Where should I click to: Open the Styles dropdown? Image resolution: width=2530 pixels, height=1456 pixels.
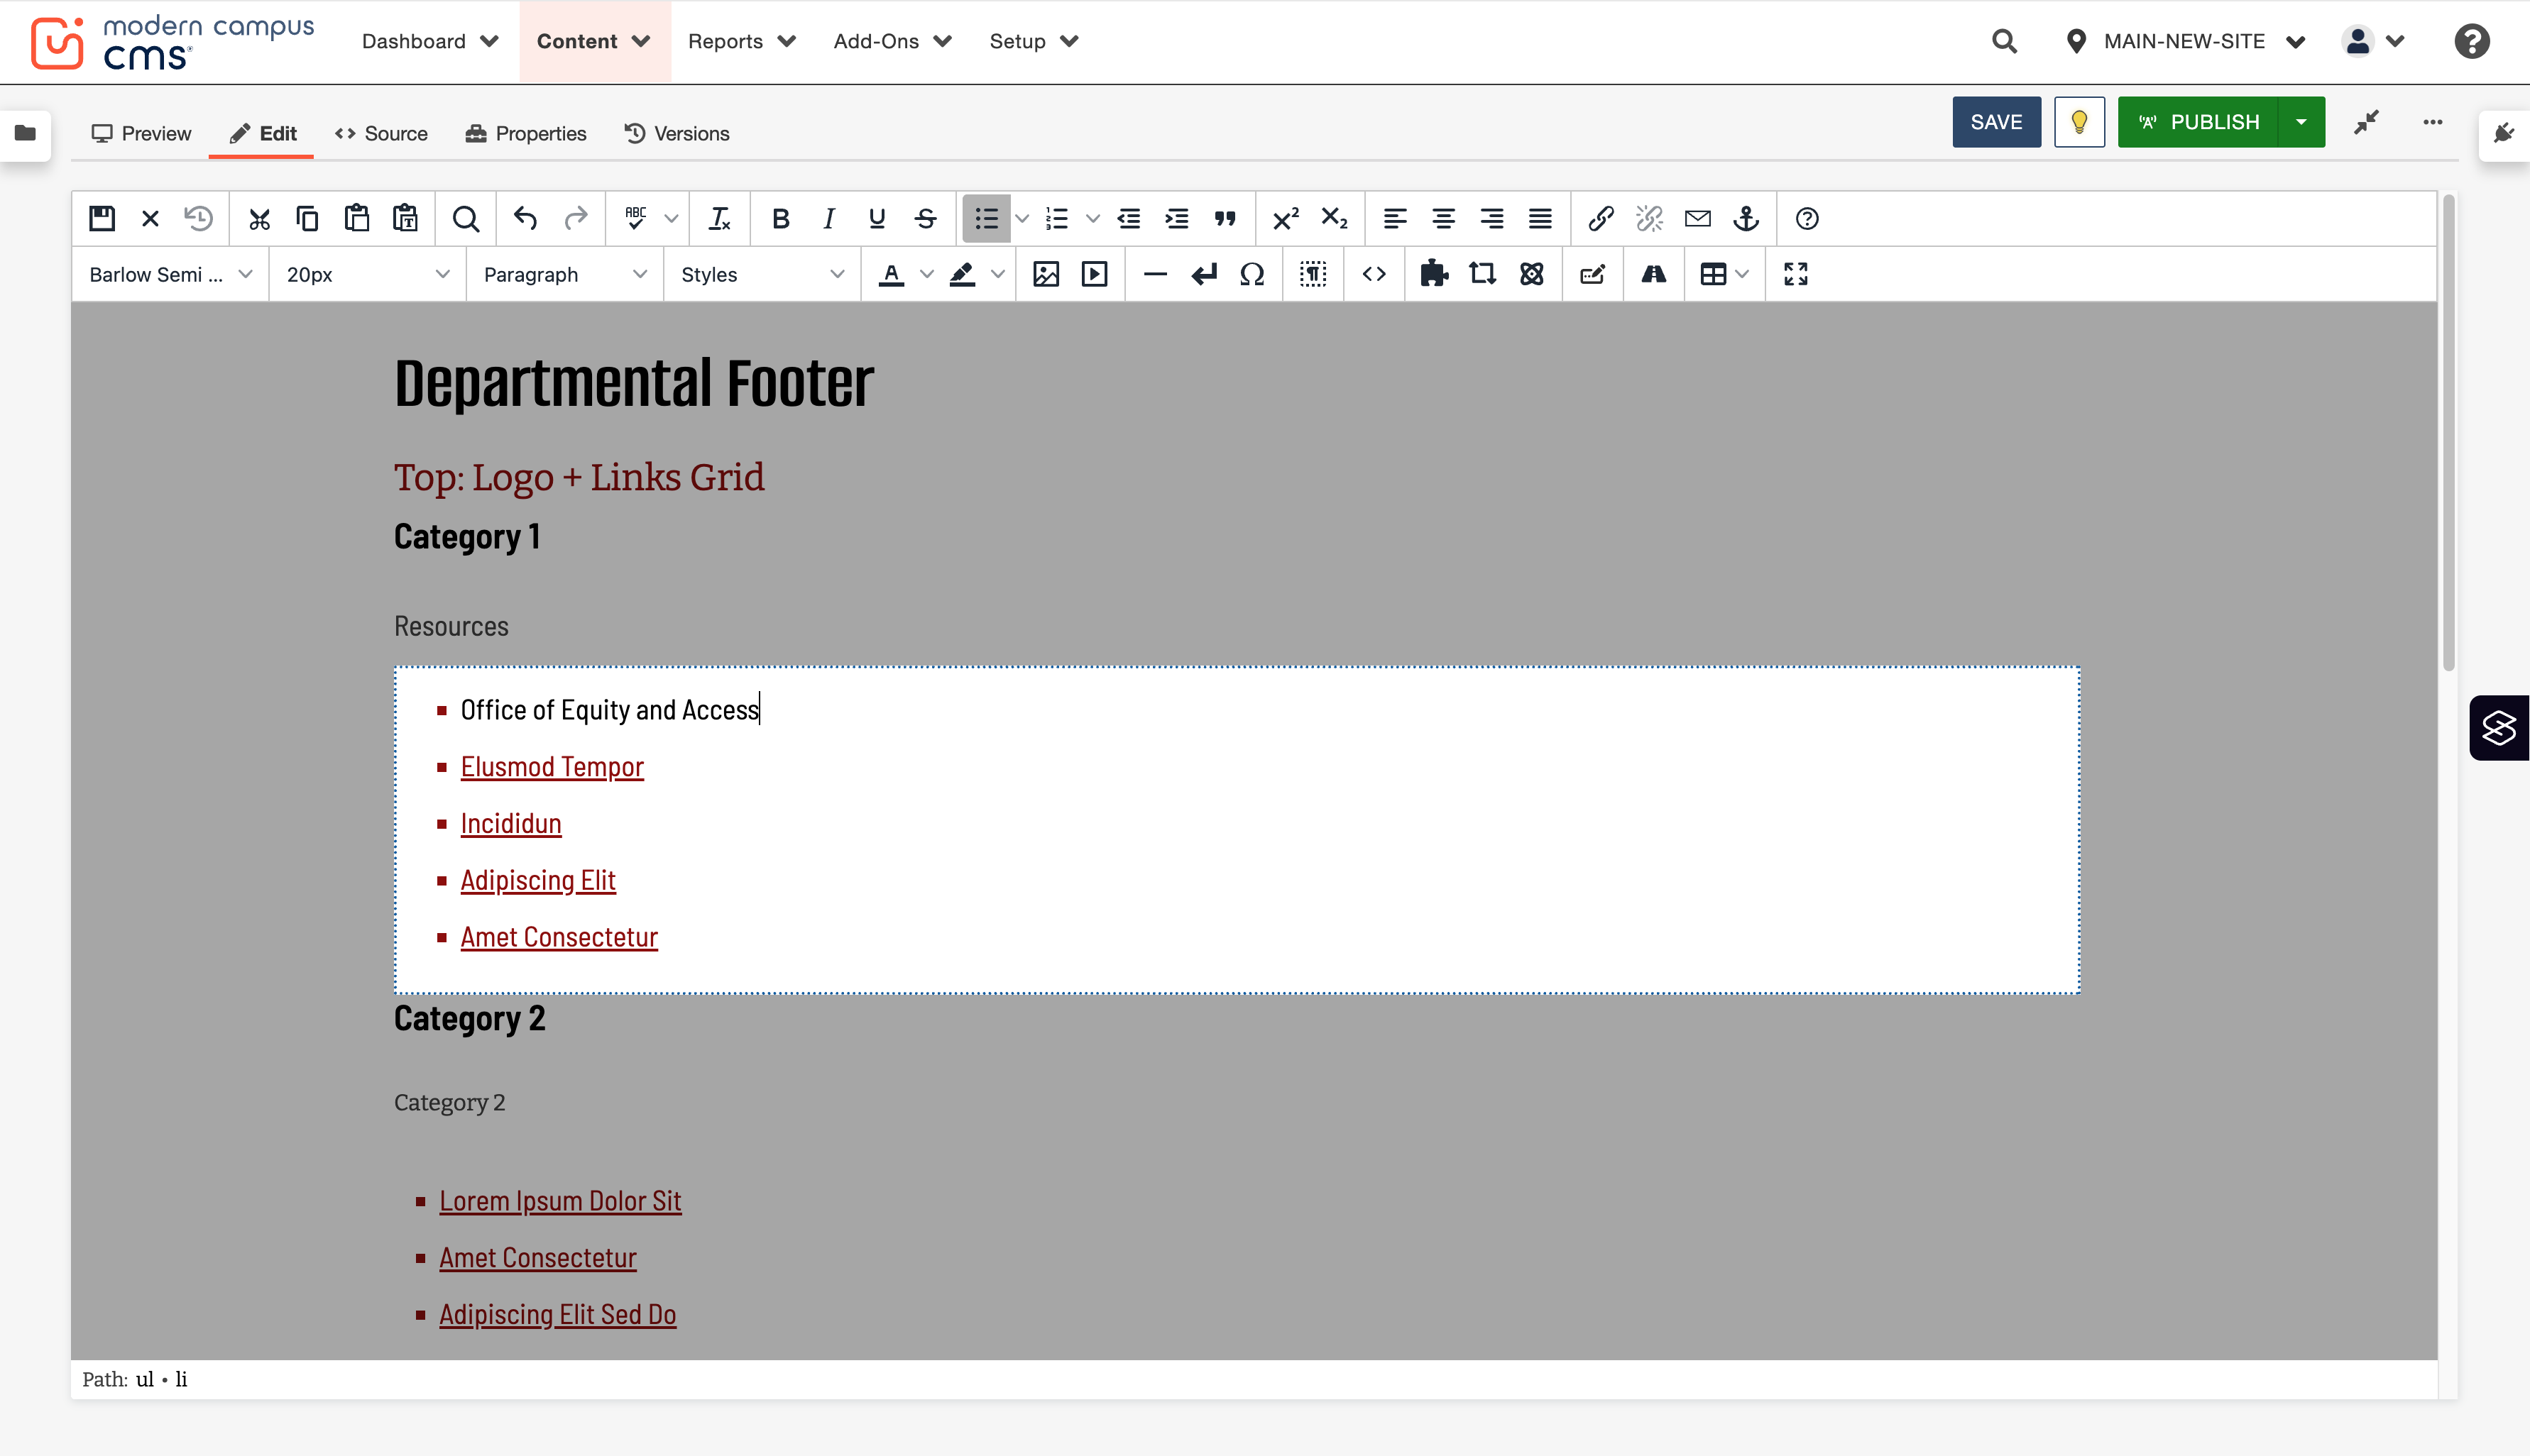point(761,274)
